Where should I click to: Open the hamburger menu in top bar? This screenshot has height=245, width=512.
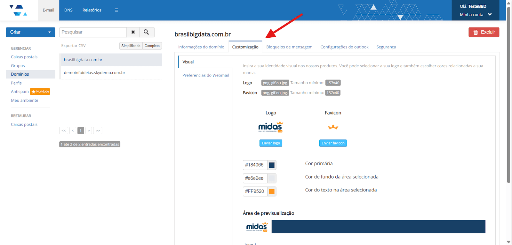click(116, 10)
